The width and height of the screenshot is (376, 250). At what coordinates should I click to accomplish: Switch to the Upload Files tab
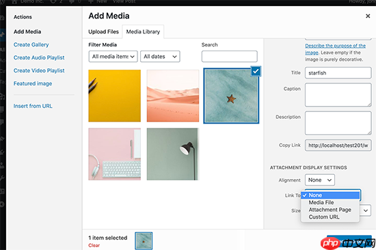tap(103, 31)
